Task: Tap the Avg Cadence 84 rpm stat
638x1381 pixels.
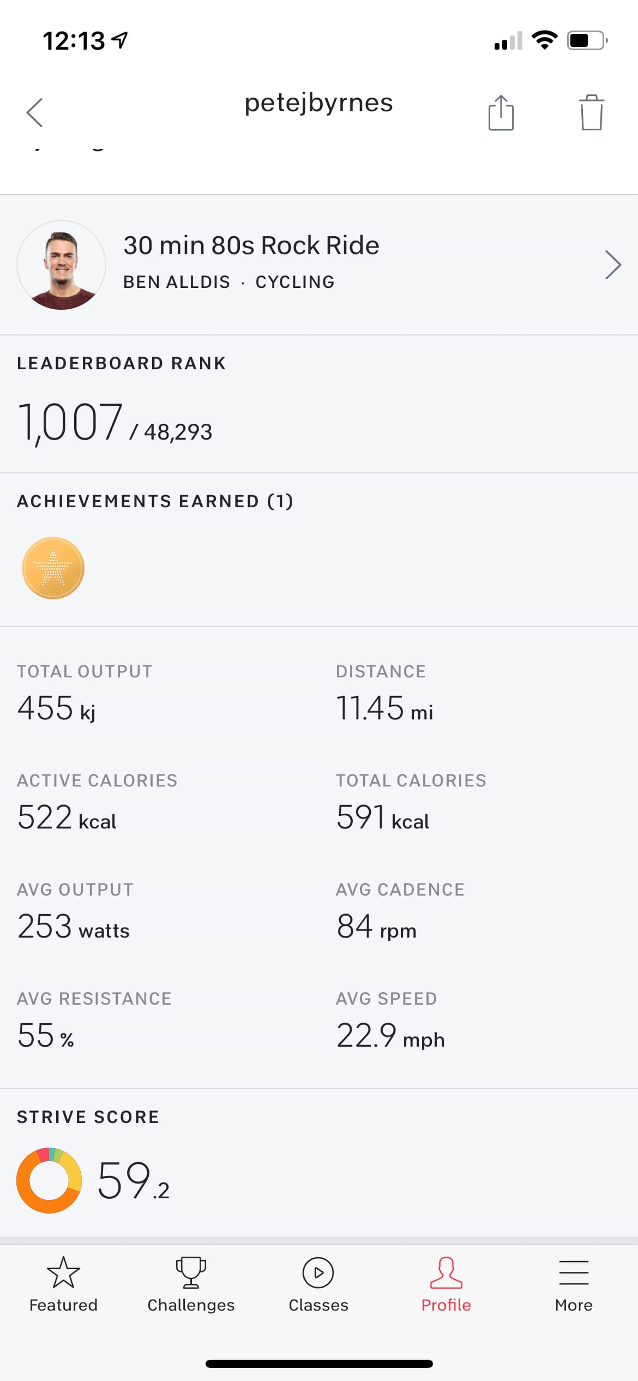Action: tap(376, 926)
